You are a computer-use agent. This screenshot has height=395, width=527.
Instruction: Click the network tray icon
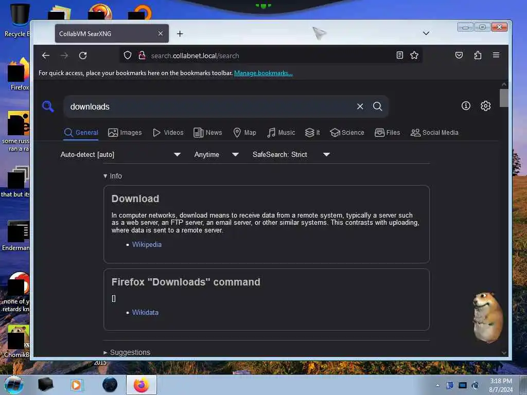click(x=463, y=385)
